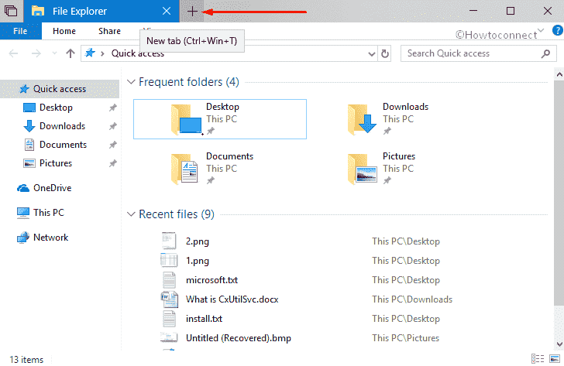Image resolution: width=564 pixels, height=366 pixels.
Task: Expand the address bar history dropdown
Action: (370, 53)
